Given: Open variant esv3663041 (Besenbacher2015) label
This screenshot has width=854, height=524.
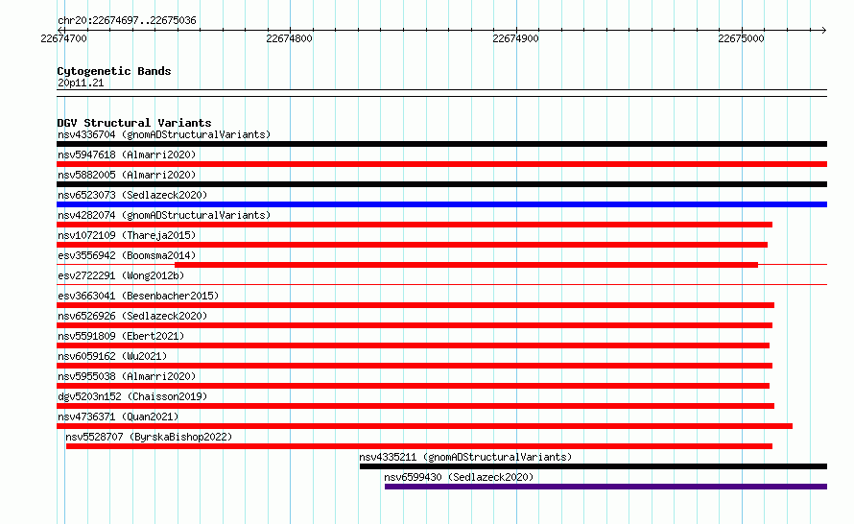Looking at the screenshot, I should click(138, 296).
